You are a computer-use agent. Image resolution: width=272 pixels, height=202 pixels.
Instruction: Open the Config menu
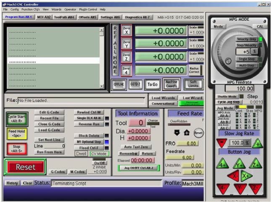click(15, 9)
